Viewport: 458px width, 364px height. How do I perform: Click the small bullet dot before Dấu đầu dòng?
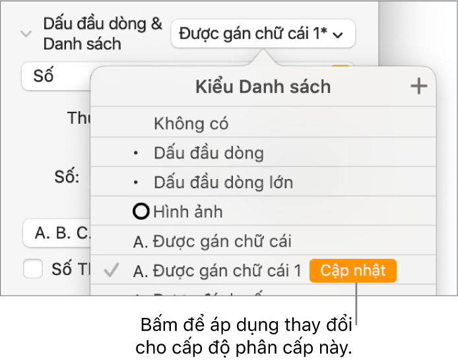(x=136, y=154)
